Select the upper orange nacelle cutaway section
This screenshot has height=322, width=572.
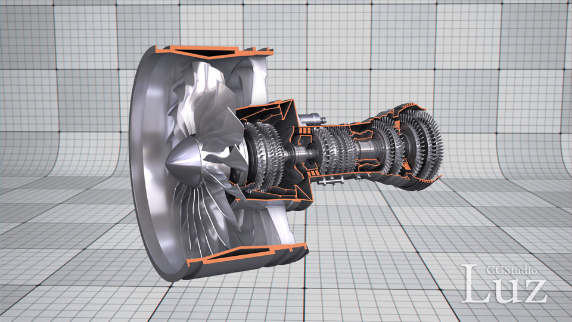pos(215,51)
